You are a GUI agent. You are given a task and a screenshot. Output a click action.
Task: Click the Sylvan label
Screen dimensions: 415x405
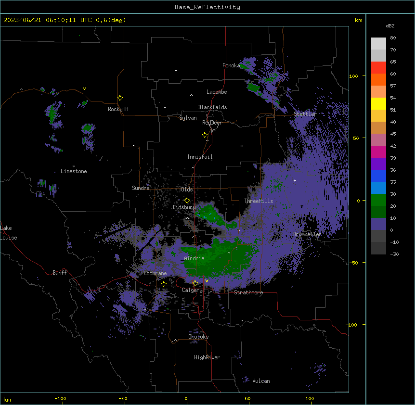(x=188, y=118)
